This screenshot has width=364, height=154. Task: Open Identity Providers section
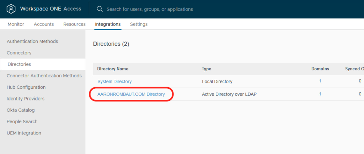pyautogui.click(x=25, y=99)
